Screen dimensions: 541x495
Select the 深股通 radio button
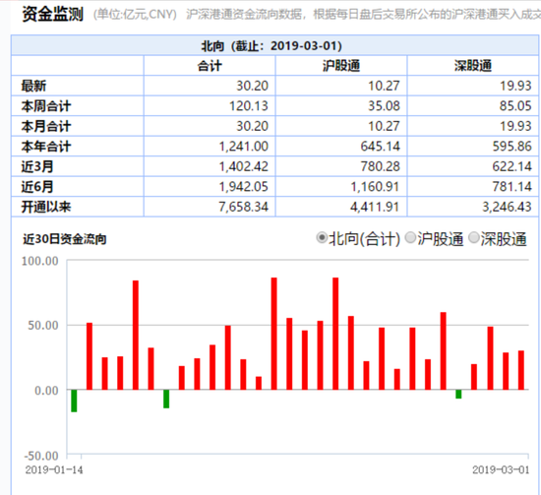tap(474, 238)
